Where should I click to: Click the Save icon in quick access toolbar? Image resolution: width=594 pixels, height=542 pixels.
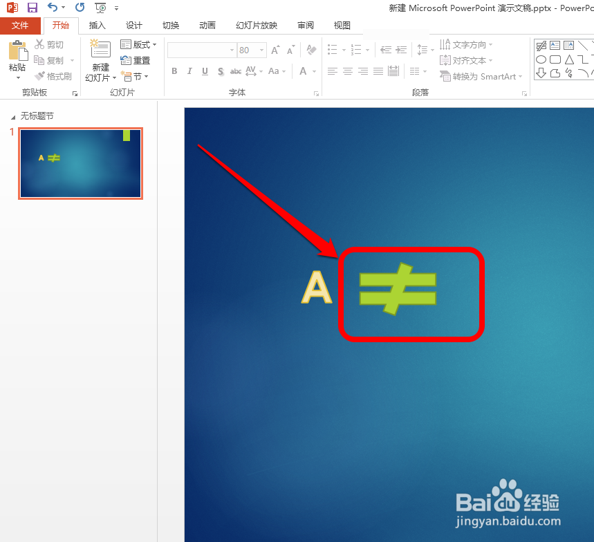(x=33, y=8)
